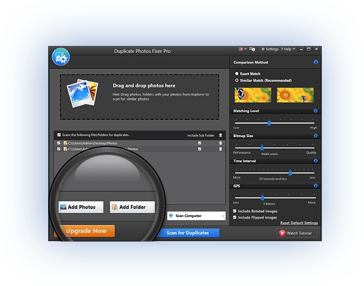Adjust the Time Interval slider handle
This screenshot has height=286, width=364.
(290, 173)
